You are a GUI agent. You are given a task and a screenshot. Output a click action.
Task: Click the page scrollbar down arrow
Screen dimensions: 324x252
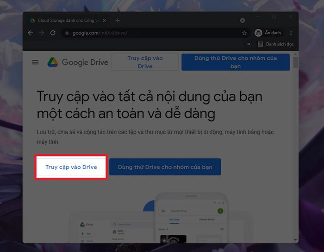(x=295, y=239)
